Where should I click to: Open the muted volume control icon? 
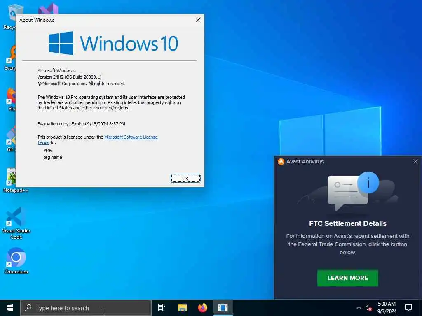(x=368, y=308)
